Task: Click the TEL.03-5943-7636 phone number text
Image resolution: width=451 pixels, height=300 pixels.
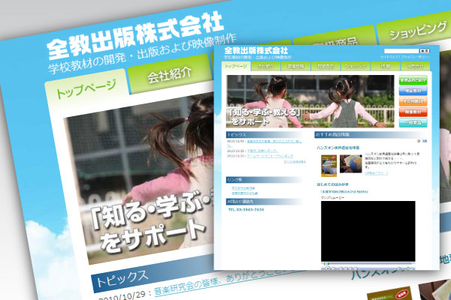Action: pos(247,210)
